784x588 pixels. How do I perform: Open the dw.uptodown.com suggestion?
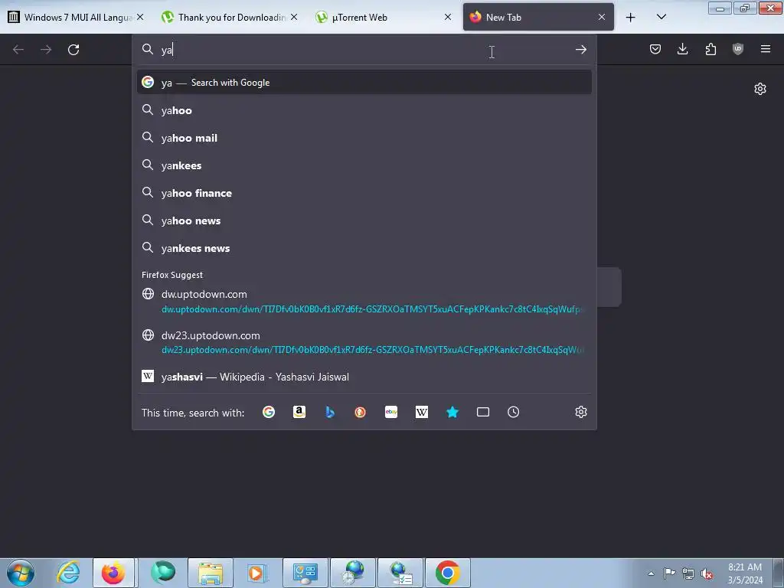364,302
